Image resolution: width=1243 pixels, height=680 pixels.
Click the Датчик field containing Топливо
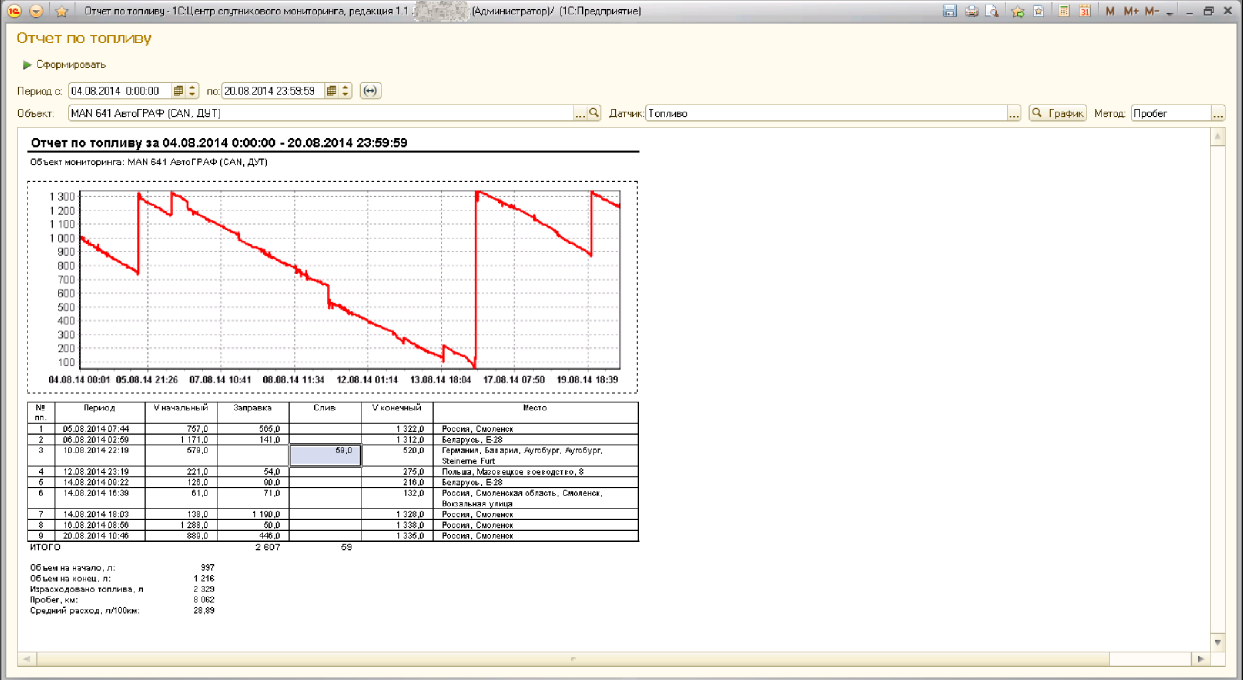coord(826,113)
